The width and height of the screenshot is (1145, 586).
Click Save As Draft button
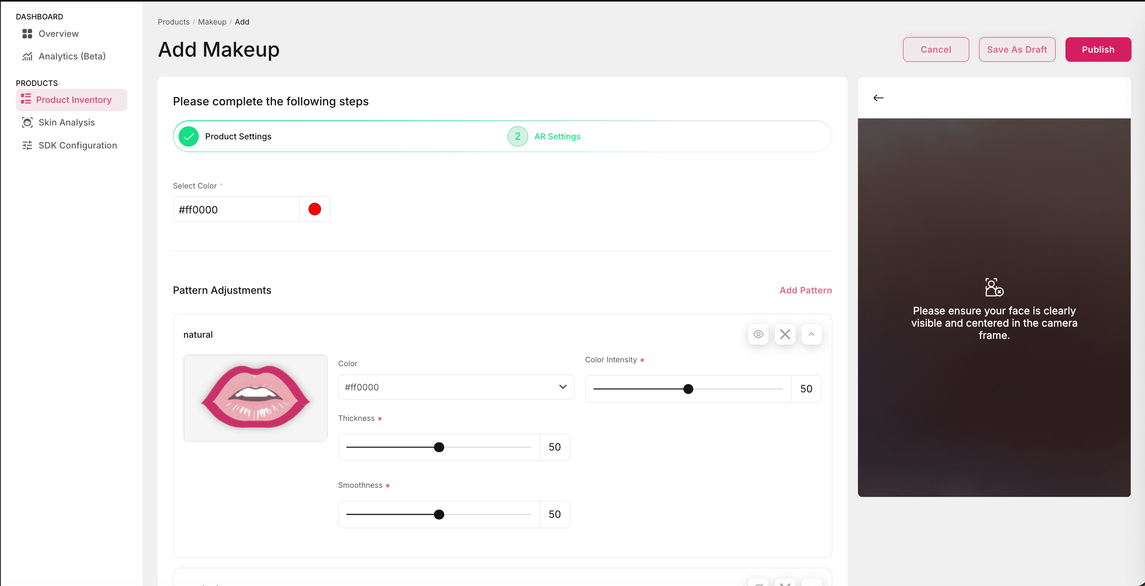(1017, 49)
